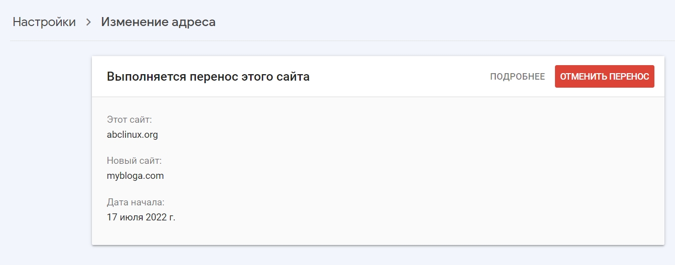Image resolution: width=675 pixels, height=265 pixels.
Task: Select the Изменение адреса breadcrumb title
Action: (158, 22)
